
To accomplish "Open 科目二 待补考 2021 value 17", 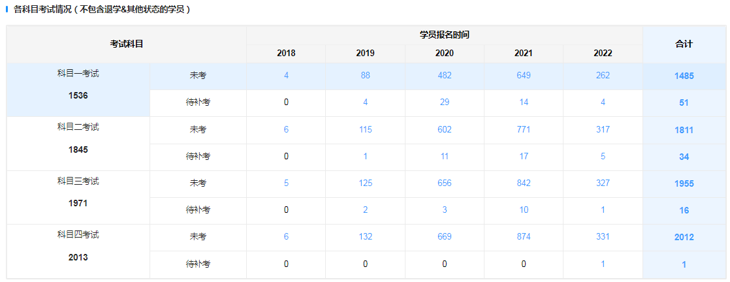I will point(524,157).
